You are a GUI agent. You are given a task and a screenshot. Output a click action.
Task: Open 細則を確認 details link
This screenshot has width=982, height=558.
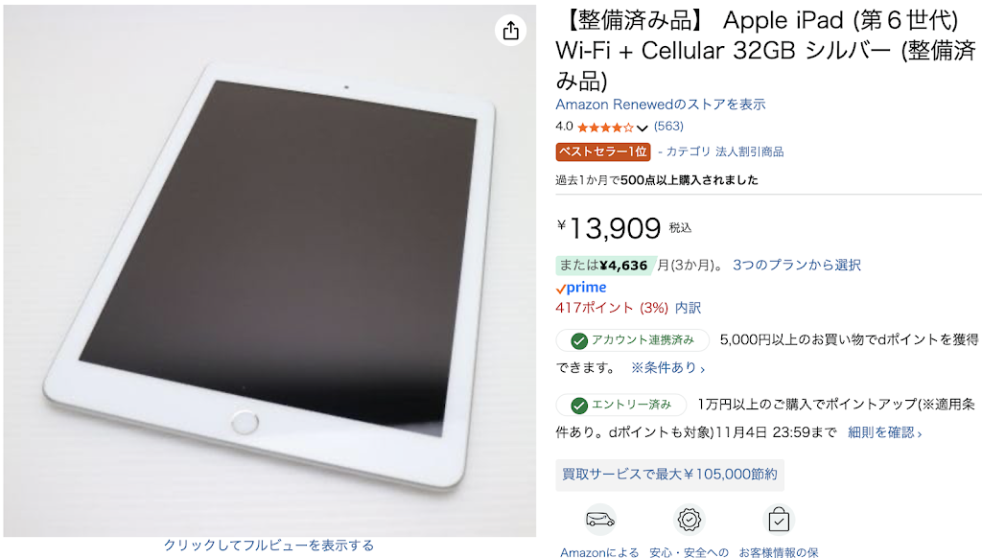884,432
